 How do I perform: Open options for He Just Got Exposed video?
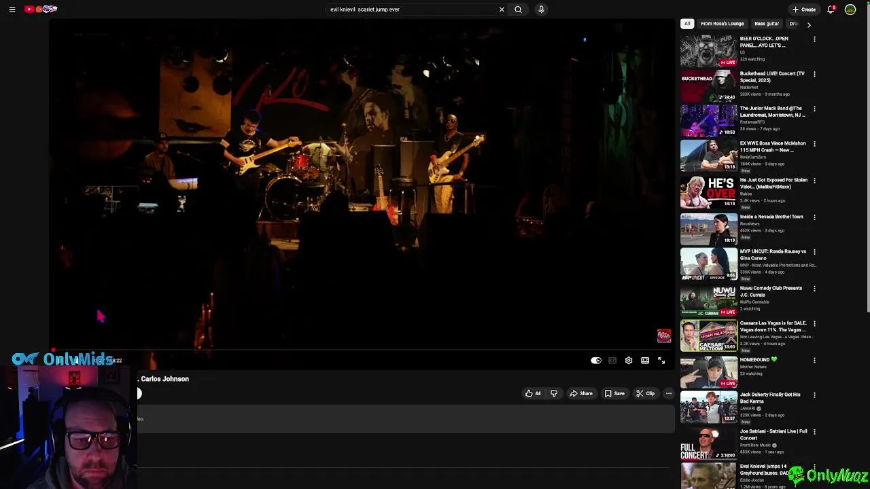coord(814,181)
